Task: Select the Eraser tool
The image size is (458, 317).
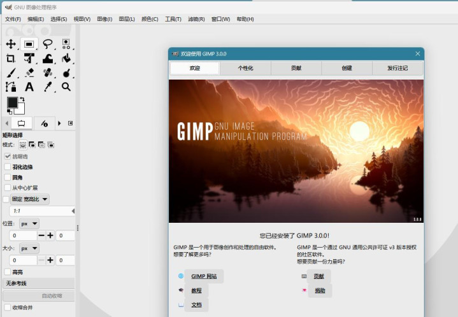Action: click(29, 73)
